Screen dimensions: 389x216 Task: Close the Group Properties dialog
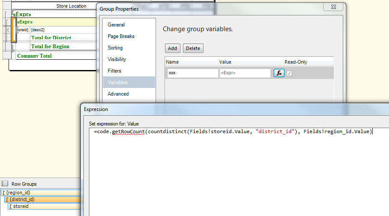coord(333,7)
